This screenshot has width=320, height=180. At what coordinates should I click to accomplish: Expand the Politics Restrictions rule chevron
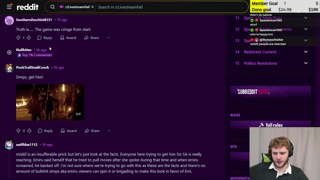pyautogui.click(x=306, y=63)
